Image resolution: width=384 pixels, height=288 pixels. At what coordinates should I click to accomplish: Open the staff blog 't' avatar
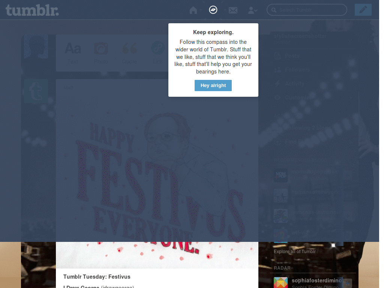tap(36, 91)
